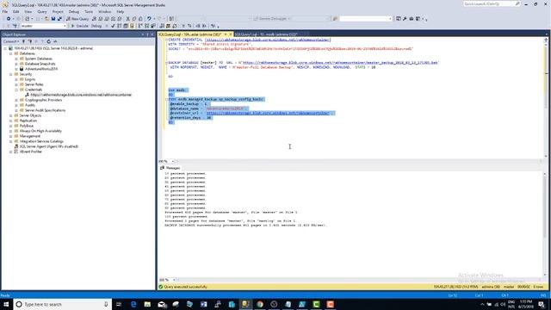
Task: Click the Comment out selected lines icon
Action: tap(183, 26)
